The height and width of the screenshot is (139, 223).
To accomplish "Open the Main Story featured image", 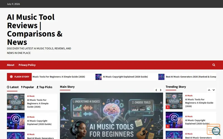I will (111, 116).
